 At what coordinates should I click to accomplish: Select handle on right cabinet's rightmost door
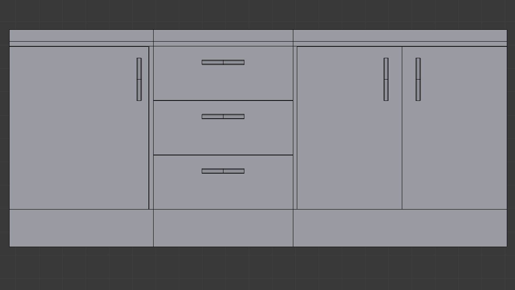pyautogui.click(x=418, y=79)
